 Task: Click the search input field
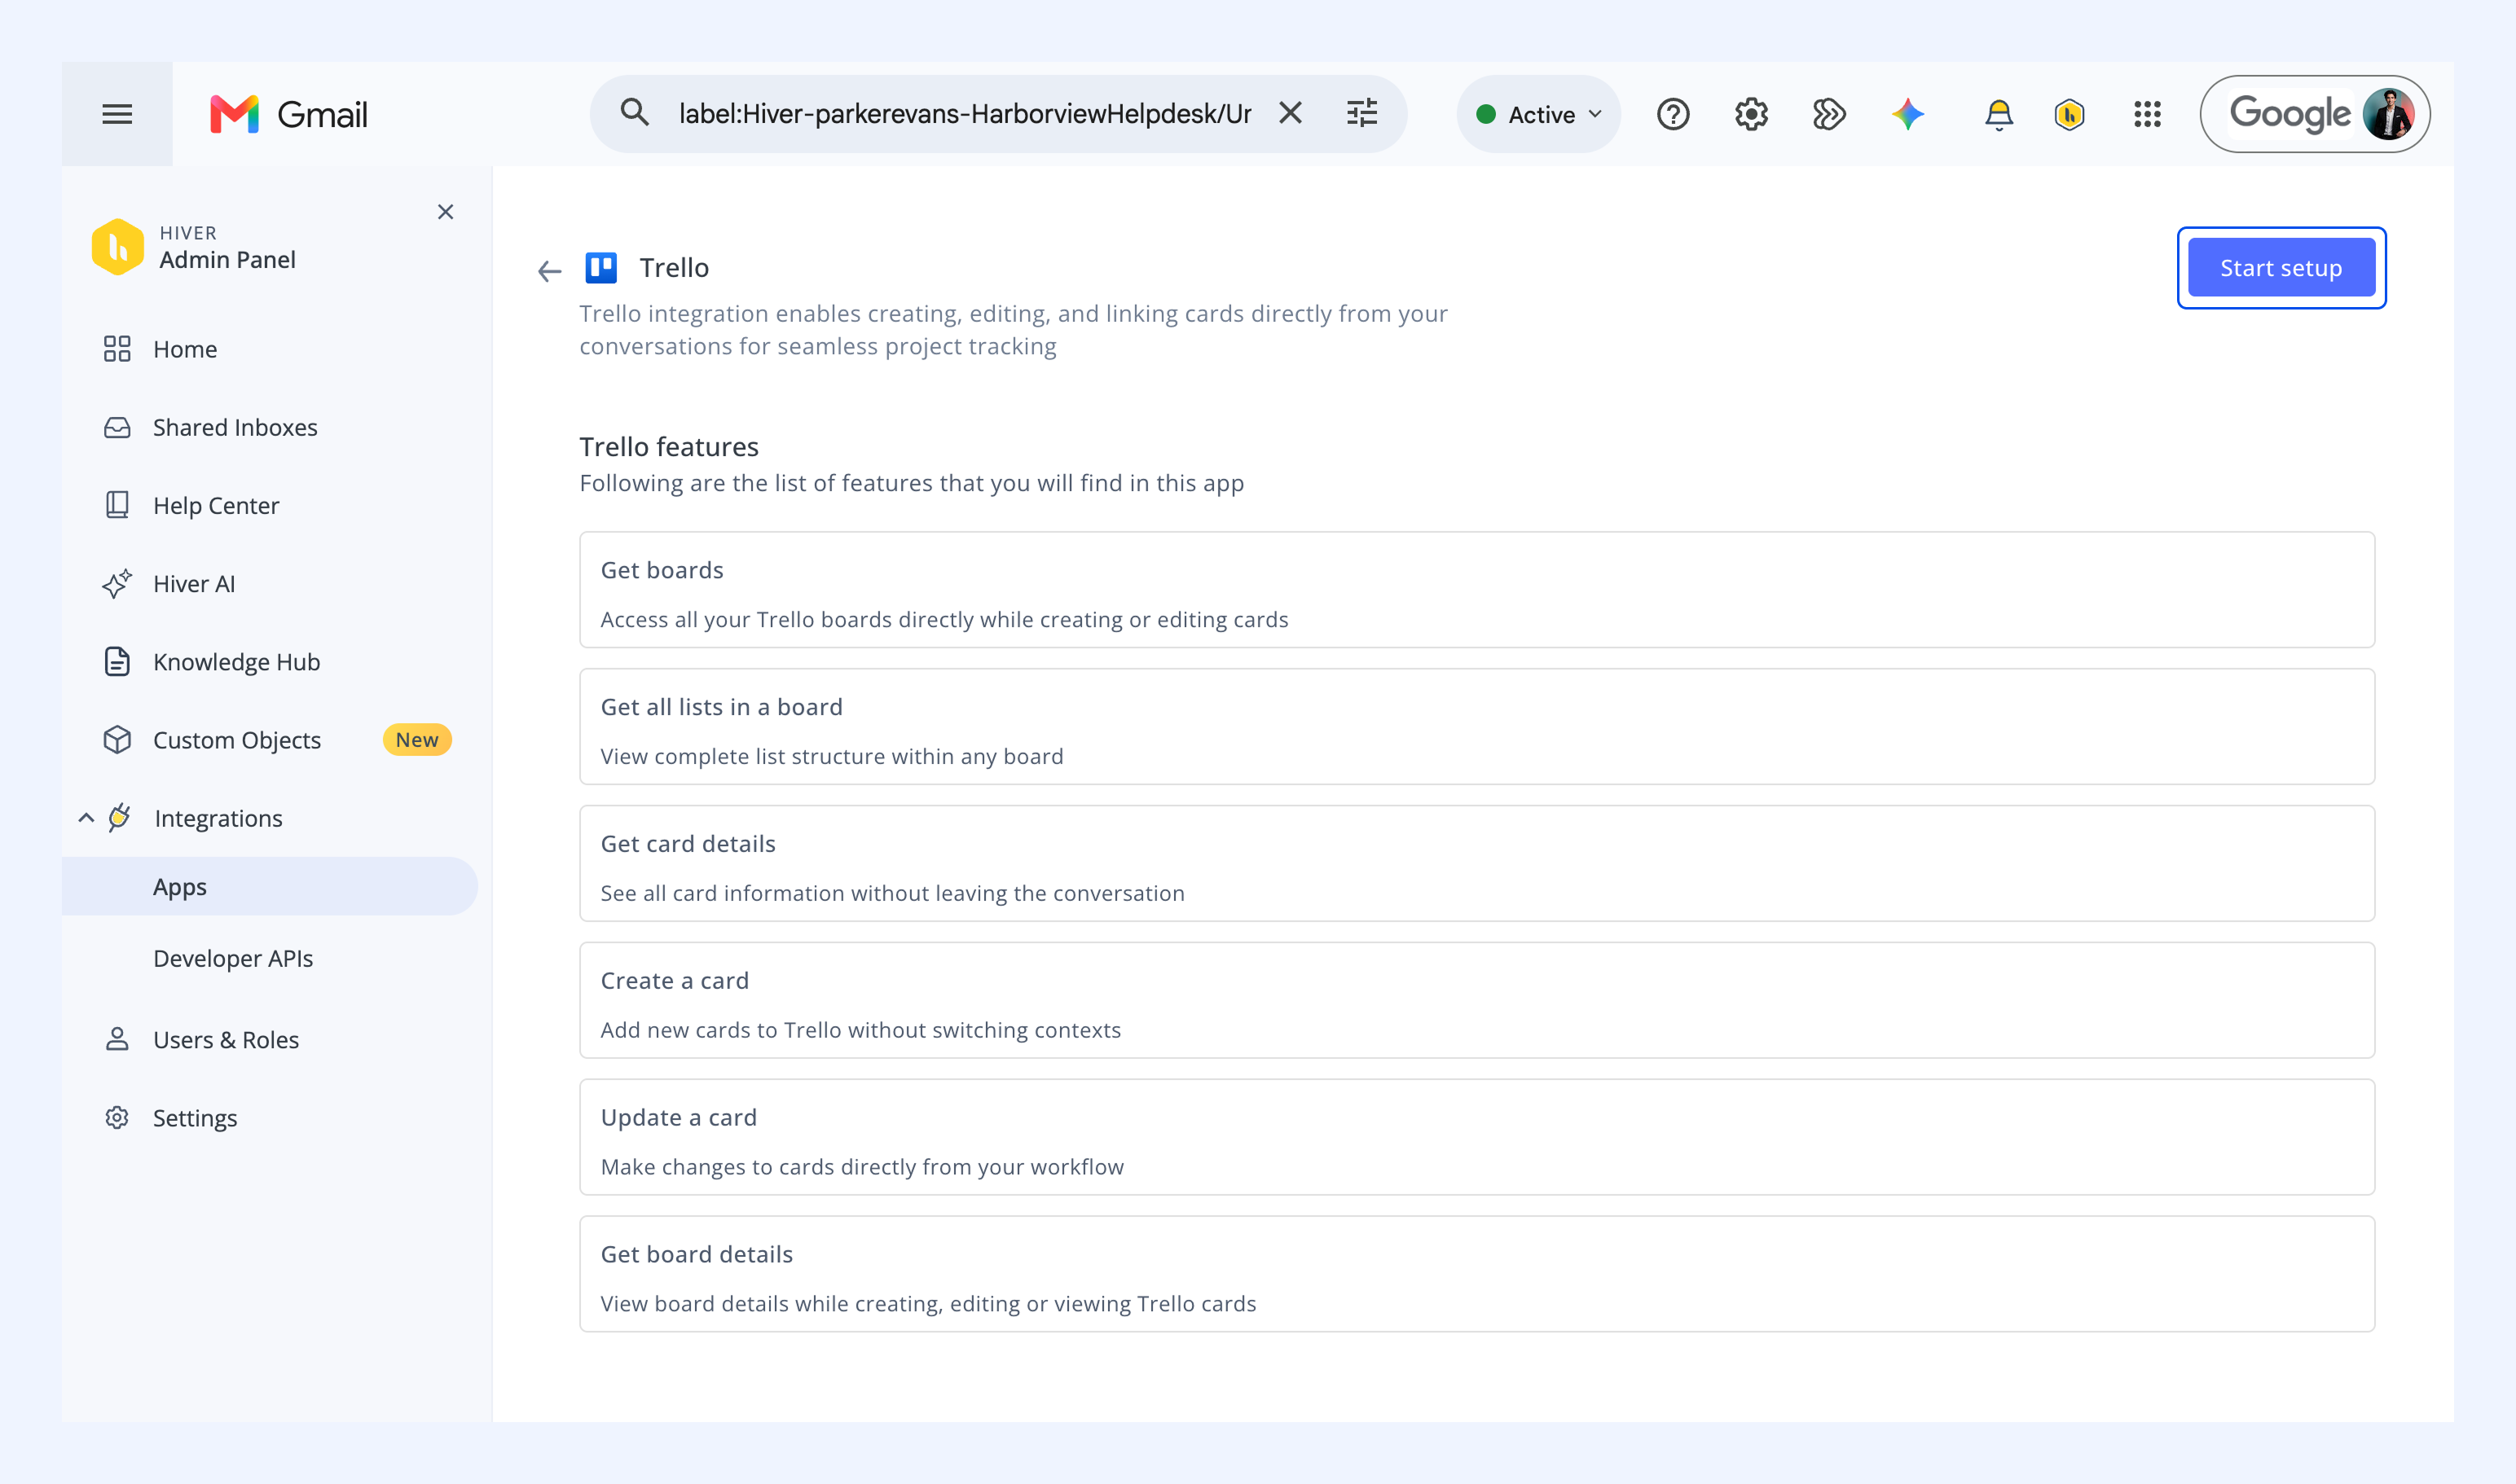click(x=965, y=114)
